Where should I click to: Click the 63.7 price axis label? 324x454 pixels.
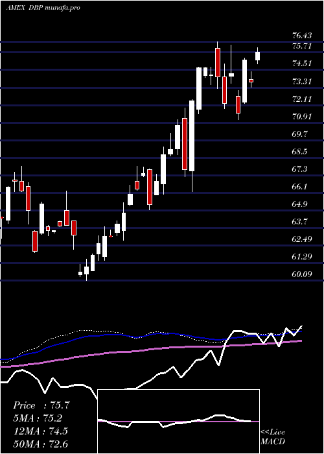[300, 222]
